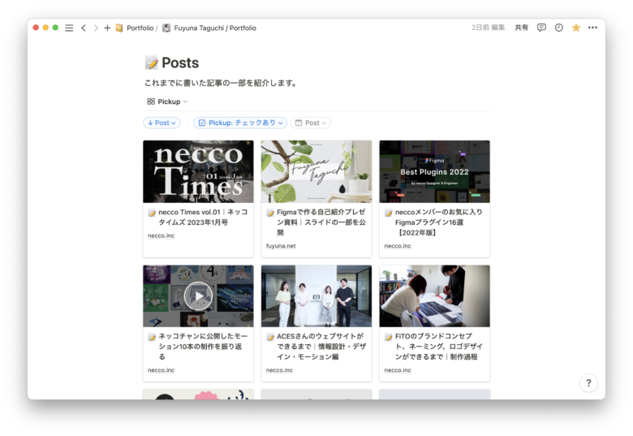Screen dimensions: 633x436
Task: Go forward with the right arrow
Action: click(x=96, y=28)
